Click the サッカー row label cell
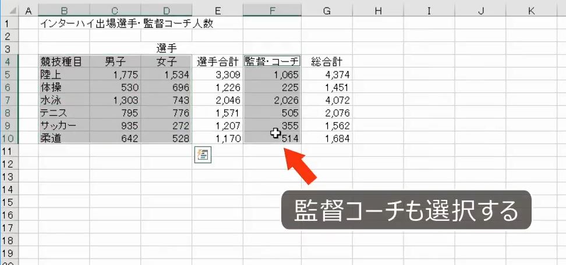Image resolution: width=566 pixels, height=265 pixels. point(64,126)
